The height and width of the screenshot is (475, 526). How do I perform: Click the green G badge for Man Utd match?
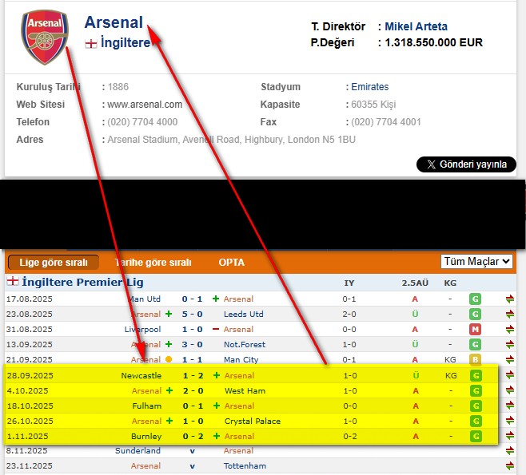(476, 299)
